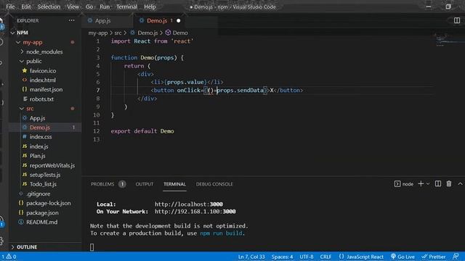Image resolution: width=465 pixels, height=261 pixels.
Task: Click Ln 7, Col 33 status entry
Action: pos(251,257)
